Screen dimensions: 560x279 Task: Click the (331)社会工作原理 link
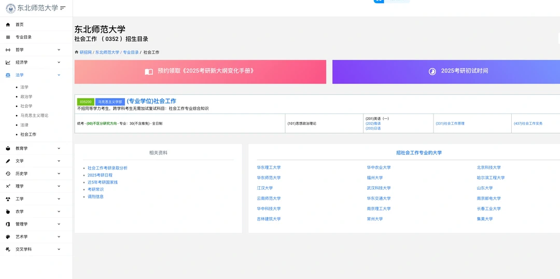(x=450, y=123)
